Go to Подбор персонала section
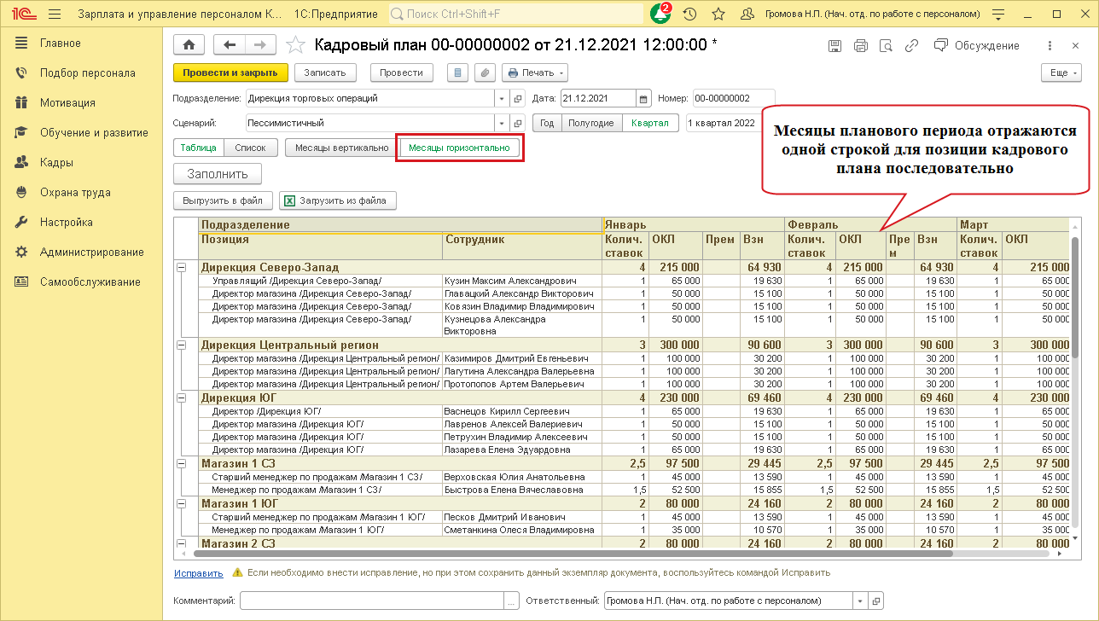The image size is (1099, 621). tap(87, 73)
